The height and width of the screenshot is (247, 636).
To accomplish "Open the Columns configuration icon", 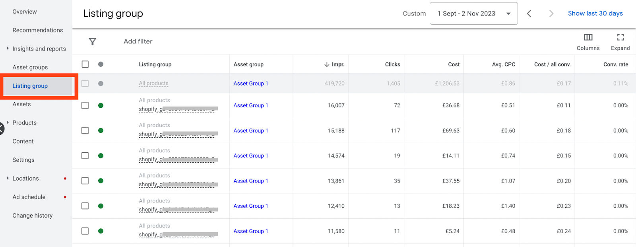I will coord(588,37).
